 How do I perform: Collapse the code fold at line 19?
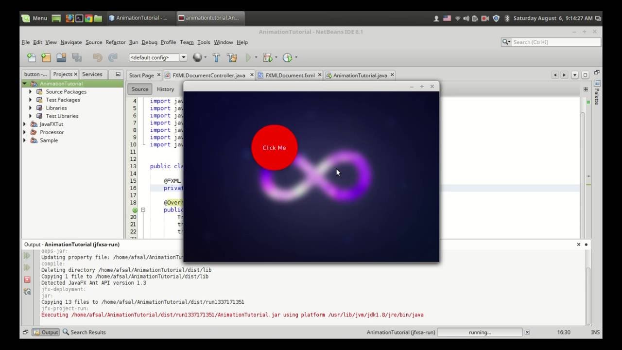[x=143, y=210]
